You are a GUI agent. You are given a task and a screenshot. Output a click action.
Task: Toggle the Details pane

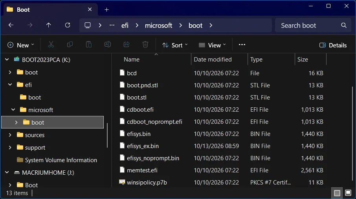click(333, 45)
